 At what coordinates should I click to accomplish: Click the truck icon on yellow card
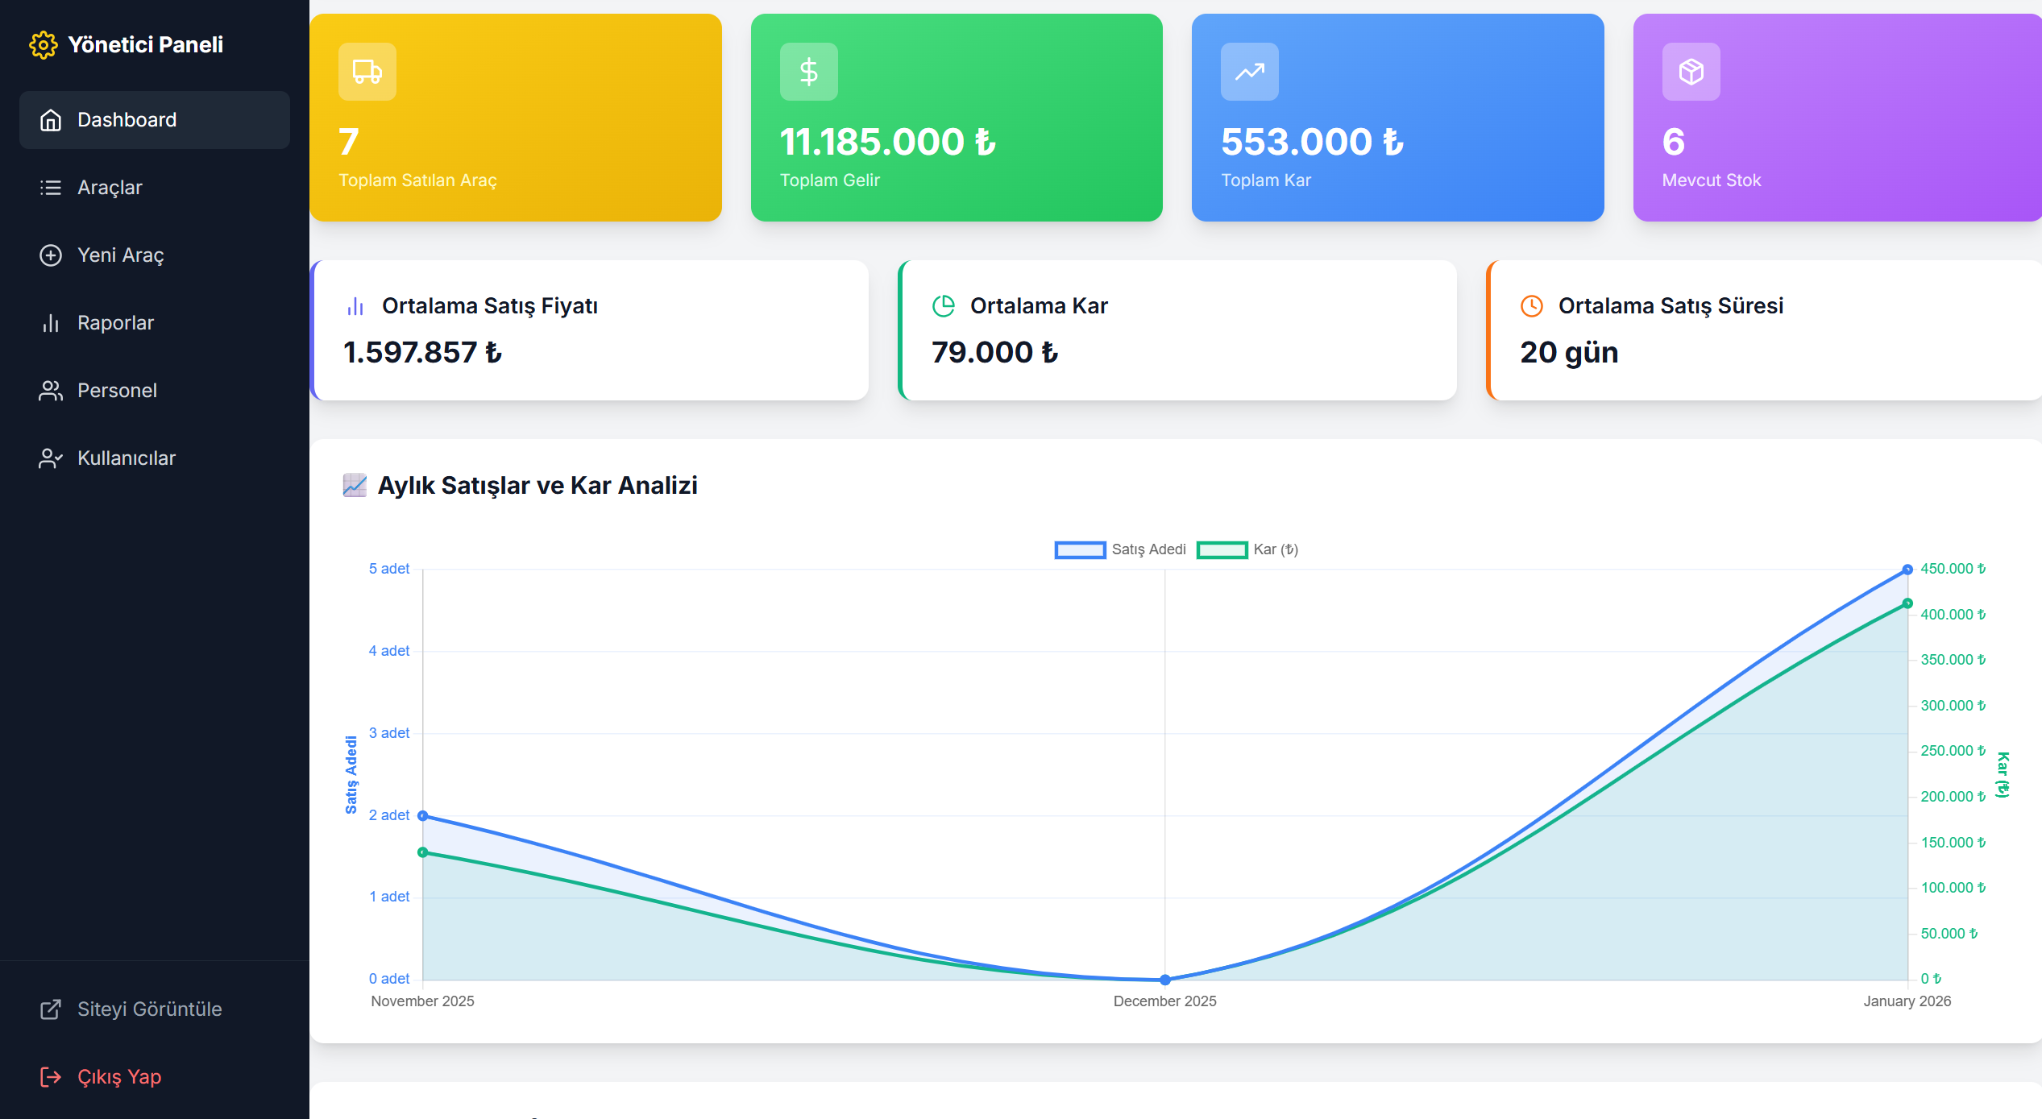pyautogui.click(x=367, y=72)
